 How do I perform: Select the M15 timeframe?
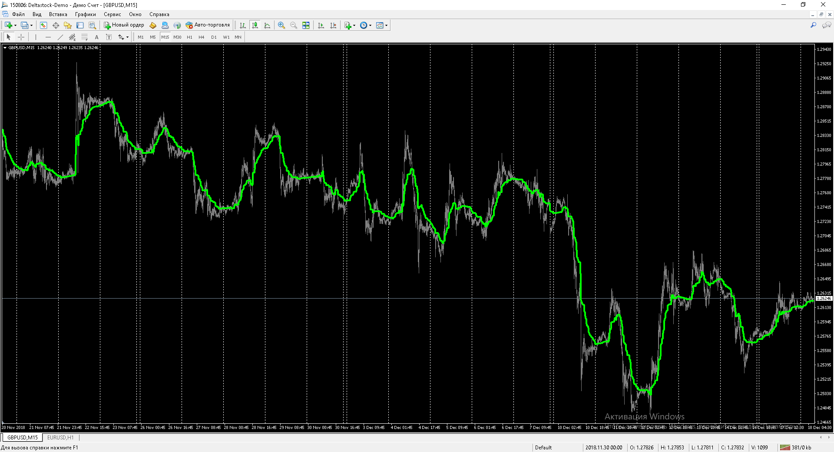[165, 37]
